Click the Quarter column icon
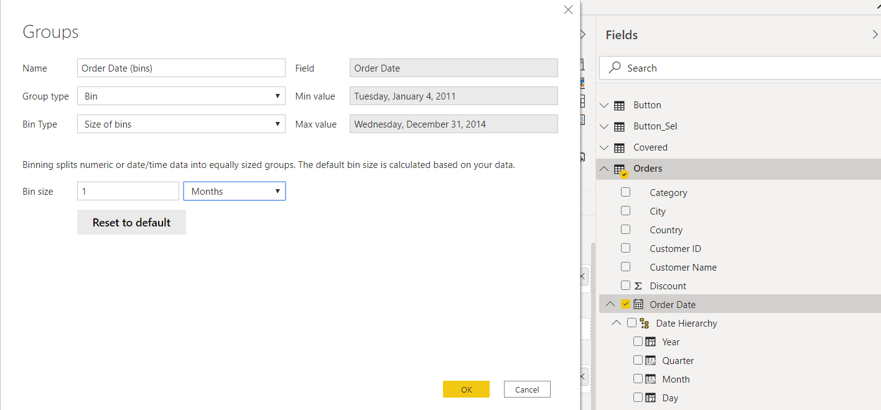This screenshot has height=410, width=881. pos(650,360)
